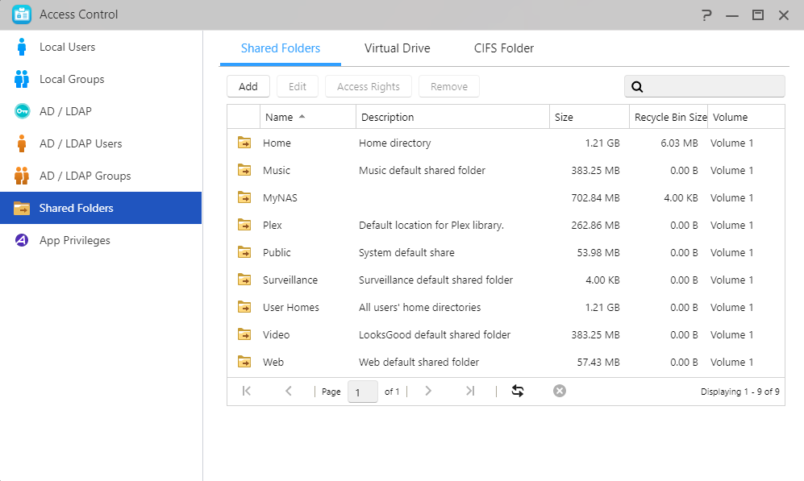Viewport: 804px width, 481px height.
Task: Open Local Groups sidebar icon
Action: (22, 79)
